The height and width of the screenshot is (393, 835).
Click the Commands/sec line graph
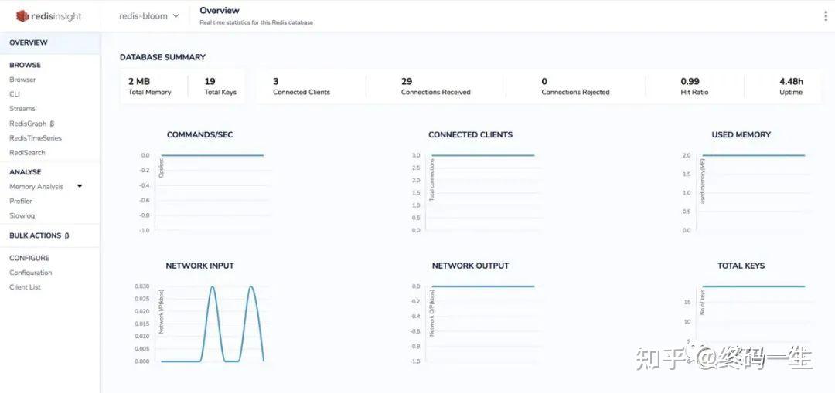tap(212, 155)
